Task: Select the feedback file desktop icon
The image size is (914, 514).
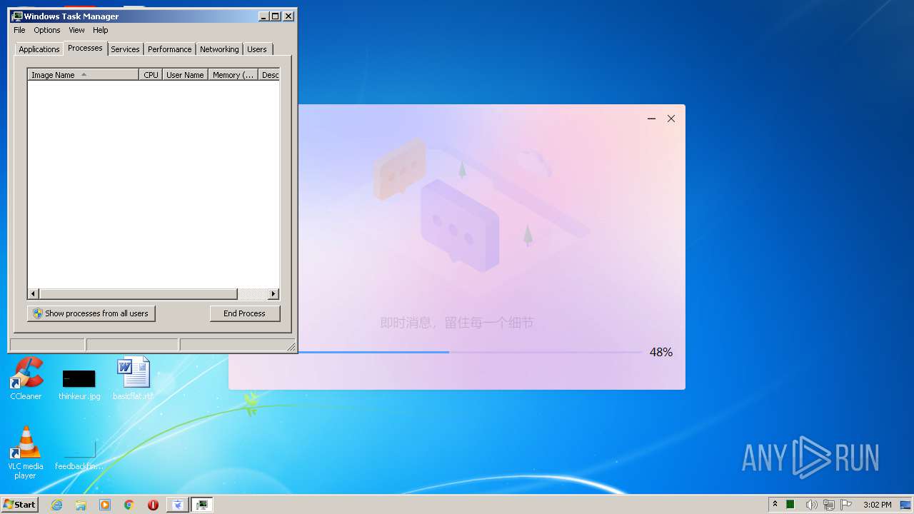Action: [x=79, y=454]
